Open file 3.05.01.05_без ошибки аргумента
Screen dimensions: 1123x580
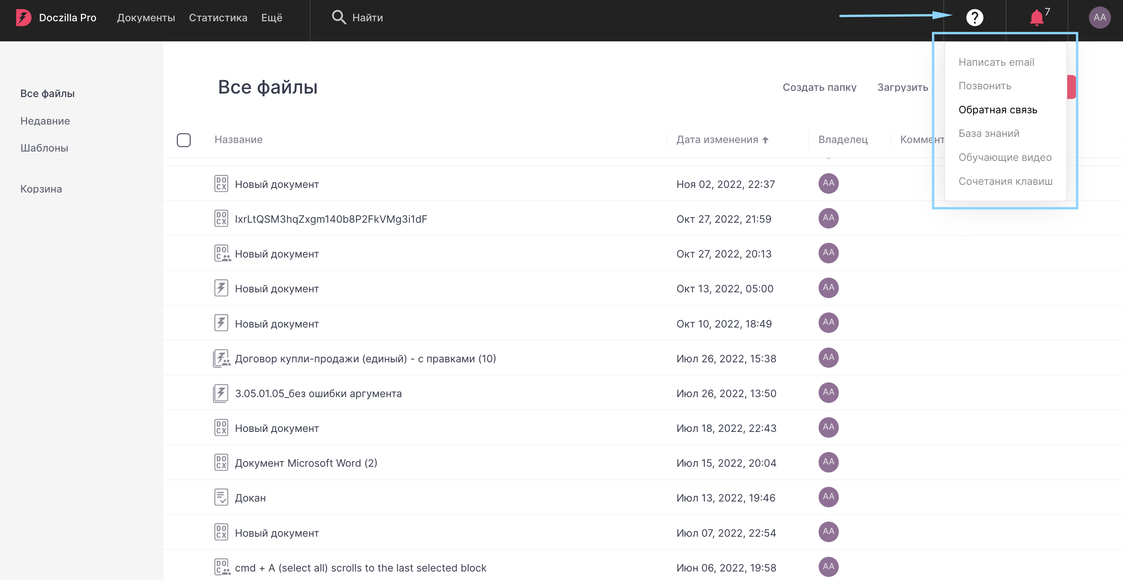pos(318,393)
